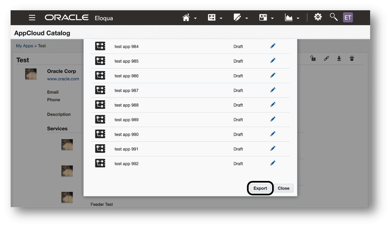Click the canvas icon for test app 988
This screenshot has height=228, width=391.
100,104
